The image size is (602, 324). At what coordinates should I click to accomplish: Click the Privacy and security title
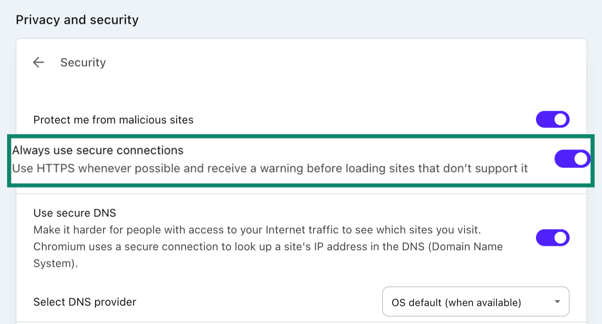coord(77,19)
